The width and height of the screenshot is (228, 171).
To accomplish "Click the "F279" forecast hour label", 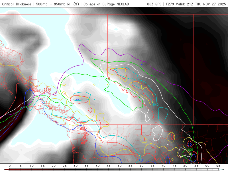I will click(170, 4).
